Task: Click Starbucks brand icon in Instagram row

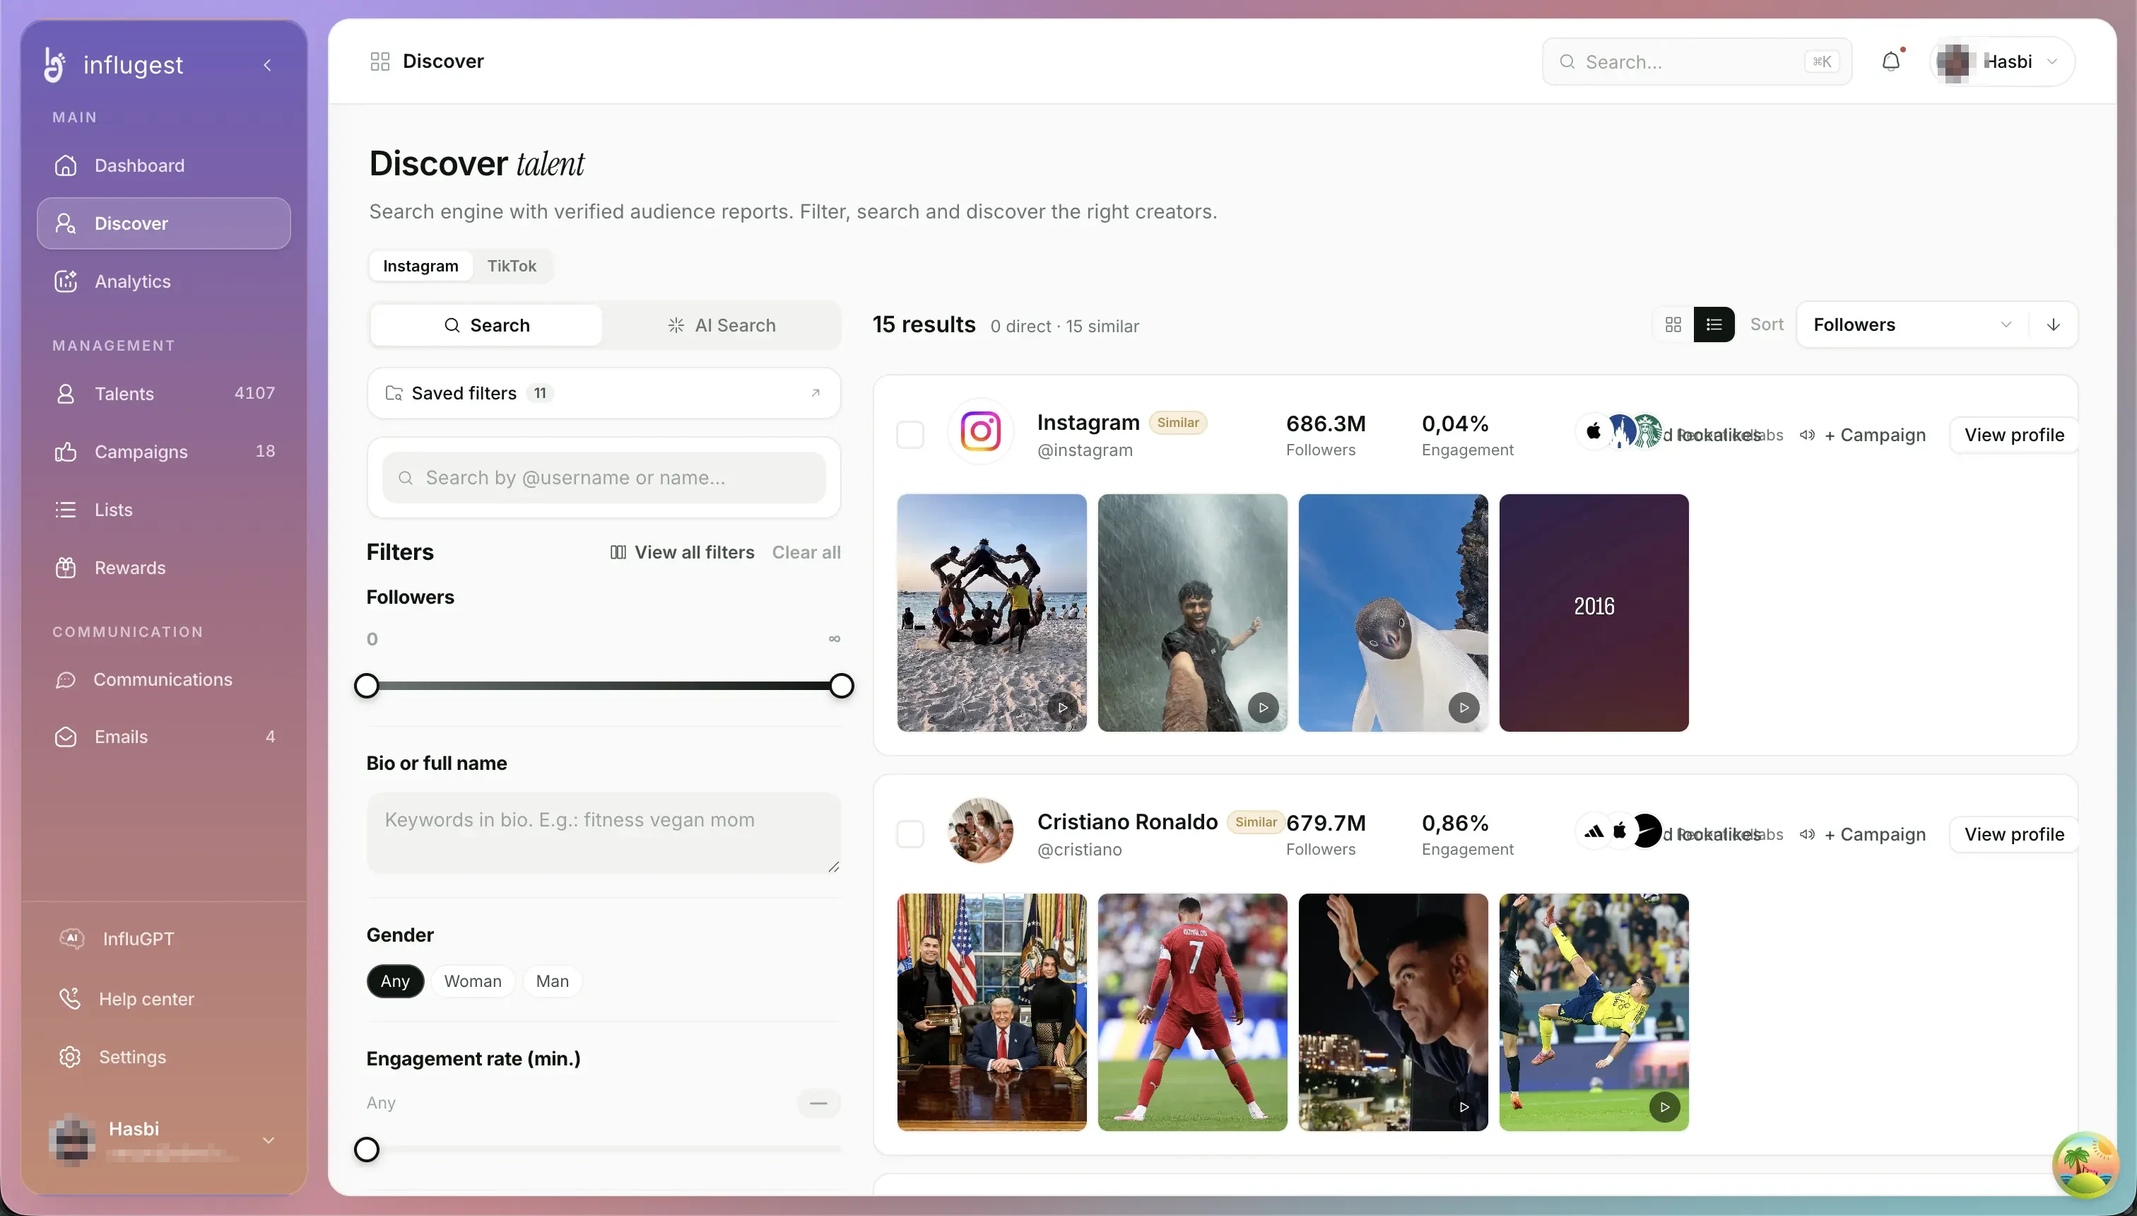Action: [x=1647, y=431]
